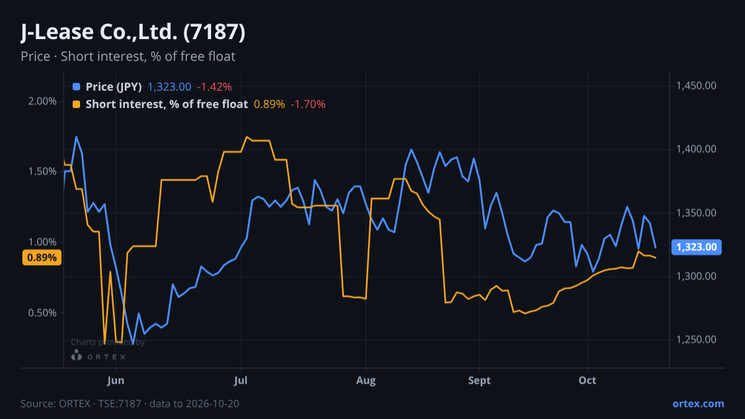Click the -1.42% price change value
The image size is (745, 419).
coord(214,87)
